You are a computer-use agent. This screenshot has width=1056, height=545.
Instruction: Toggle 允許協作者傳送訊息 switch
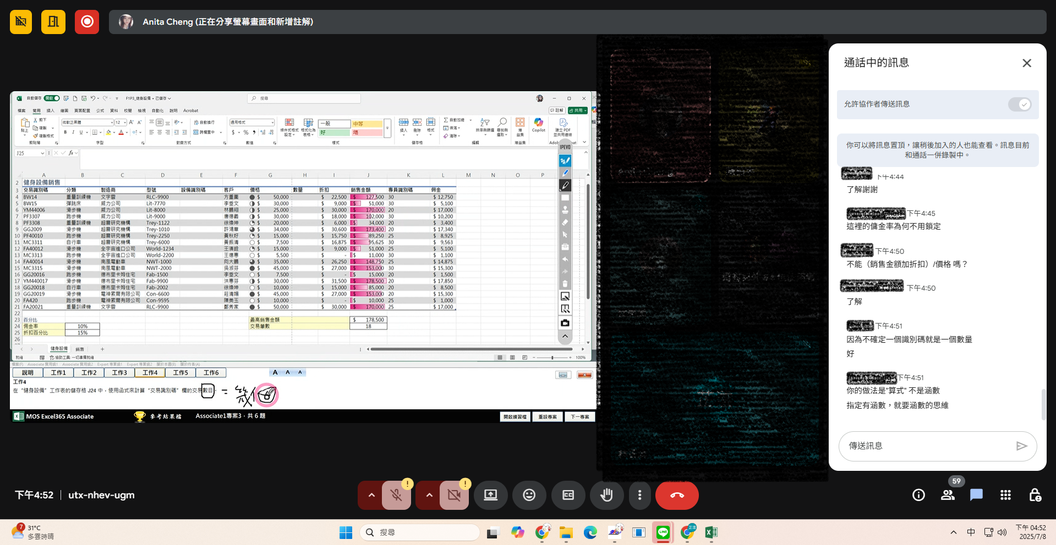[x=1019, y=104]
